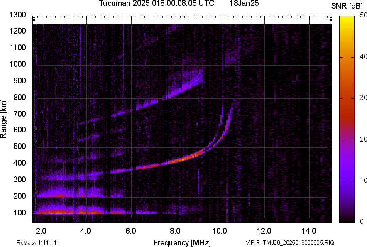Click the colorbar tick label 50
The width and height of the screenshot is (367, 247).
click(x=363, y=15)
